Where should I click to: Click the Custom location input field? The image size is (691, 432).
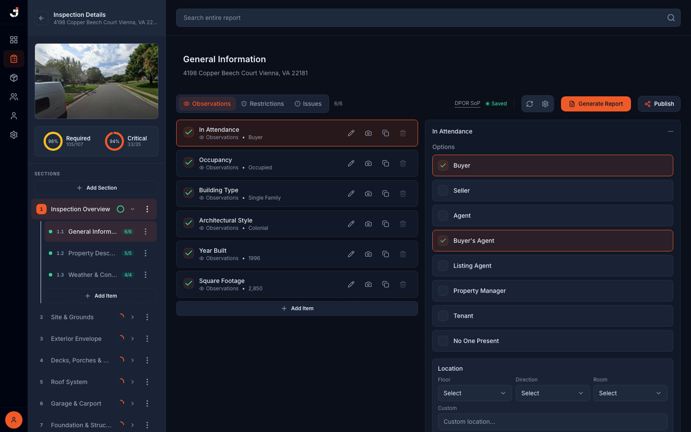553,422
